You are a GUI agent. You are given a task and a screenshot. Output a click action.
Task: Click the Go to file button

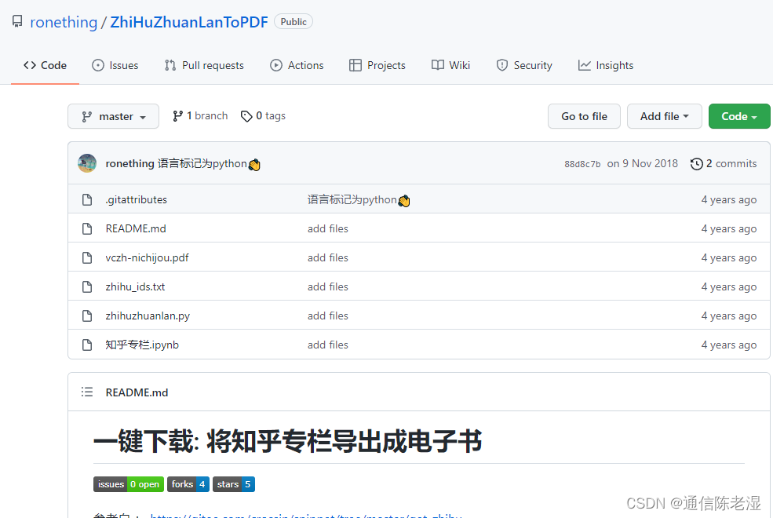[584, 116]
